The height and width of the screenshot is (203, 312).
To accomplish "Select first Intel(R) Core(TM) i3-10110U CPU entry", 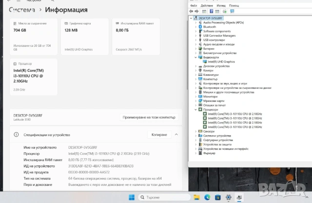I will click(x=235, y=114).
